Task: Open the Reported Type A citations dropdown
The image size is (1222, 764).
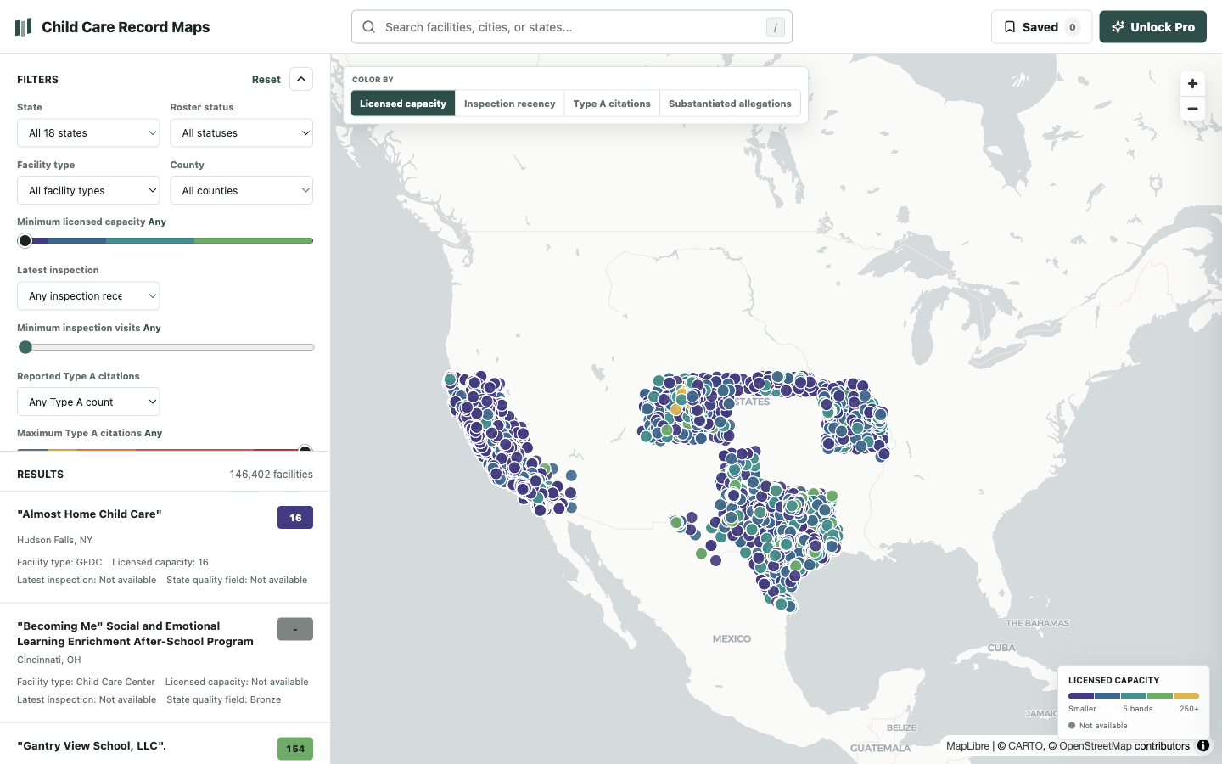Action: pos(88,402)
